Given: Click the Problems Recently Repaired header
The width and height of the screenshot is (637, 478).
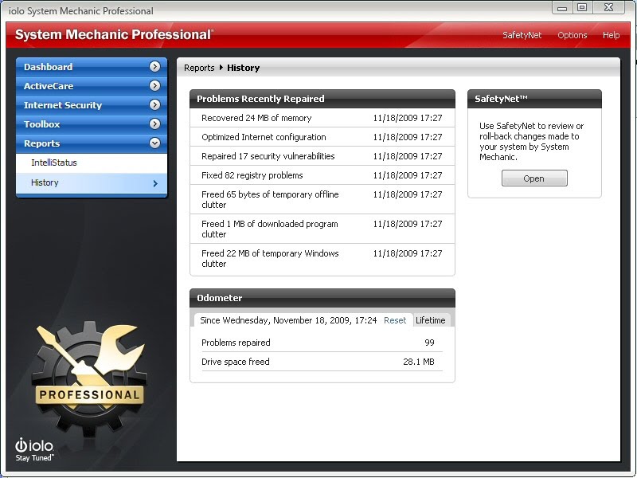Looking at the screenshot, I should coord(322,99).
